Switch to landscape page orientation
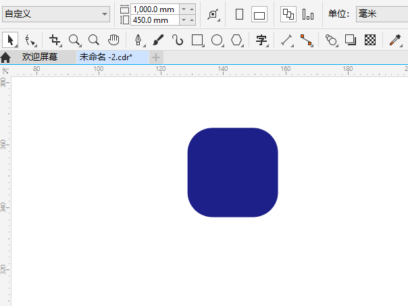This screenshot has width=408, height=306. 259,14
